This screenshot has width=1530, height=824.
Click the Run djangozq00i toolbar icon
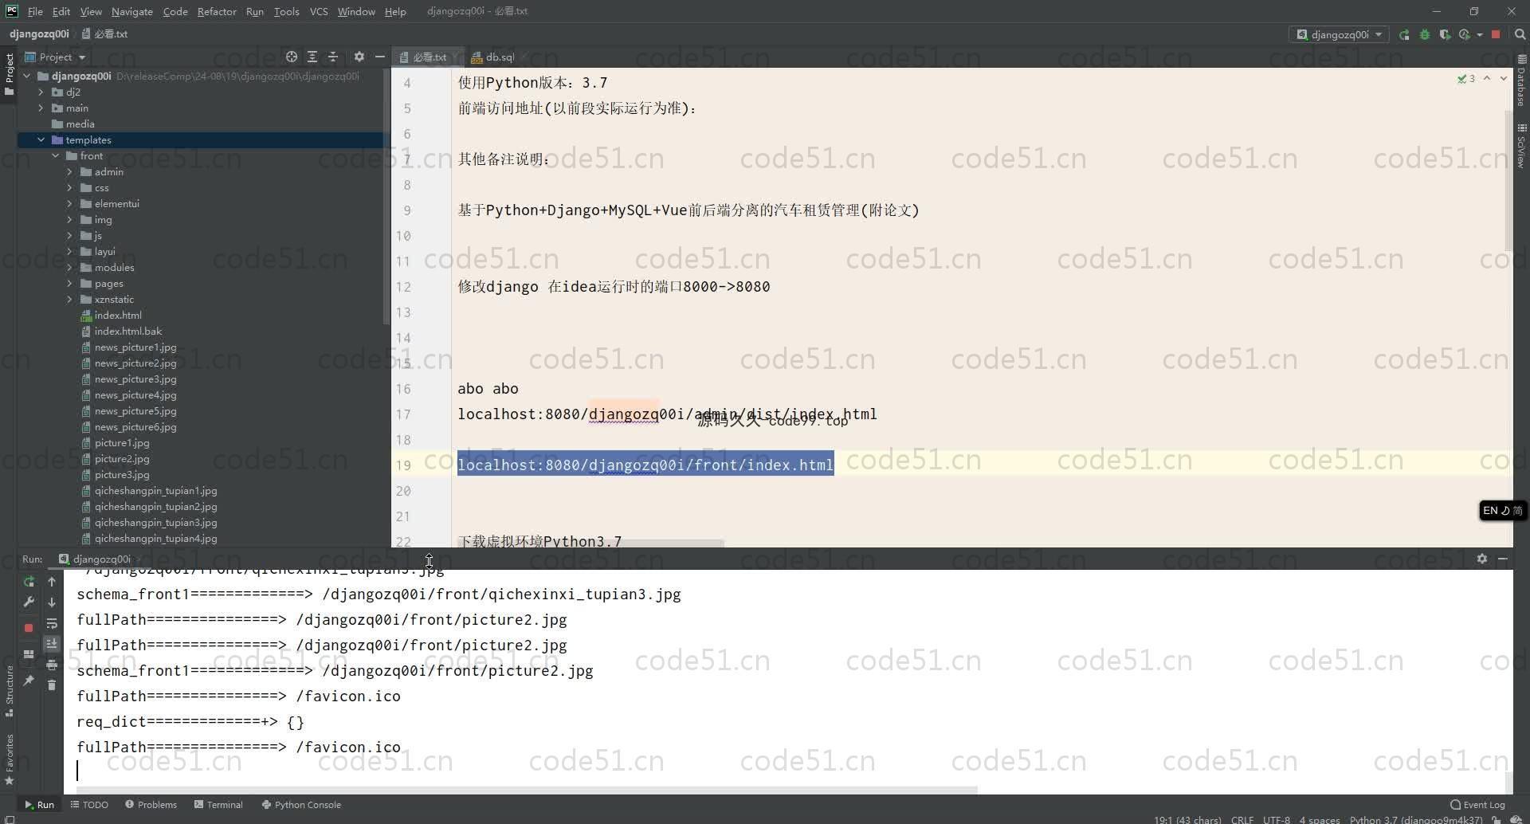pos(1404,34)
